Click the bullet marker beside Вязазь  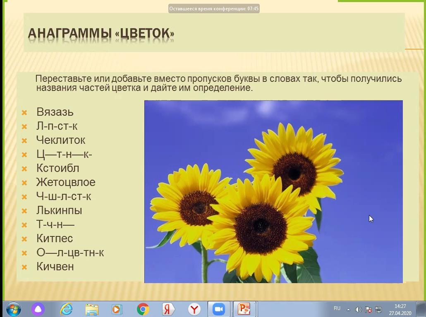(x=24, y=112)
